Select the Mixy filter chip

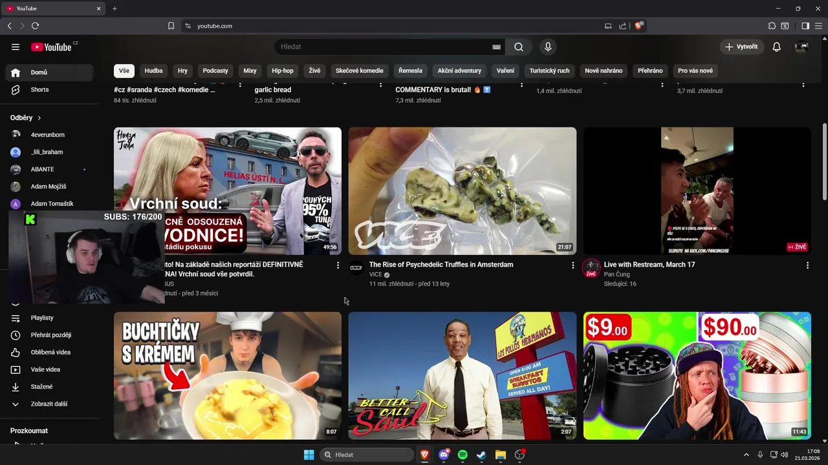click(x=250, y=71)
